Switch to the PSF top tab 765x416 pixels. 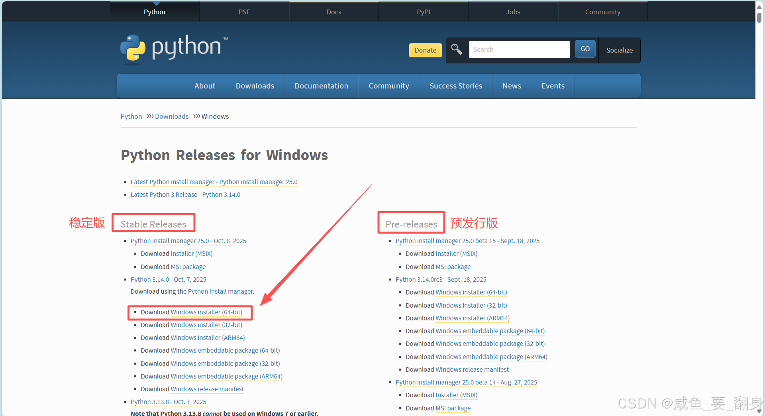tap(244, 12)
